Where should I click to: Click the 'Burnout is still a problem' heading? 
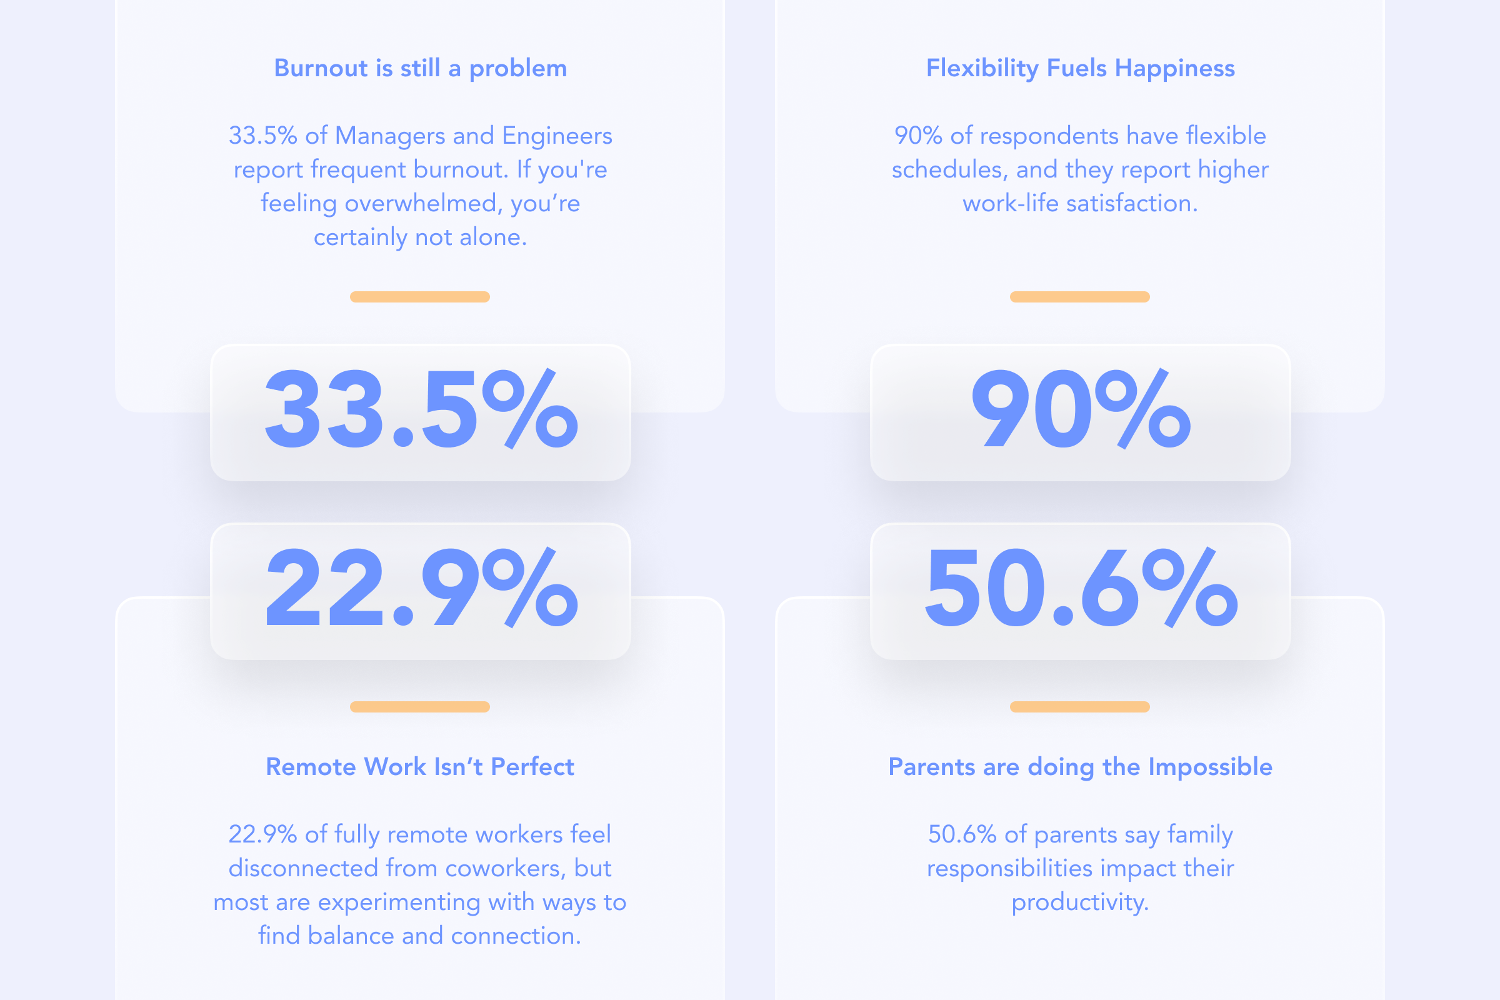(420, 68)
